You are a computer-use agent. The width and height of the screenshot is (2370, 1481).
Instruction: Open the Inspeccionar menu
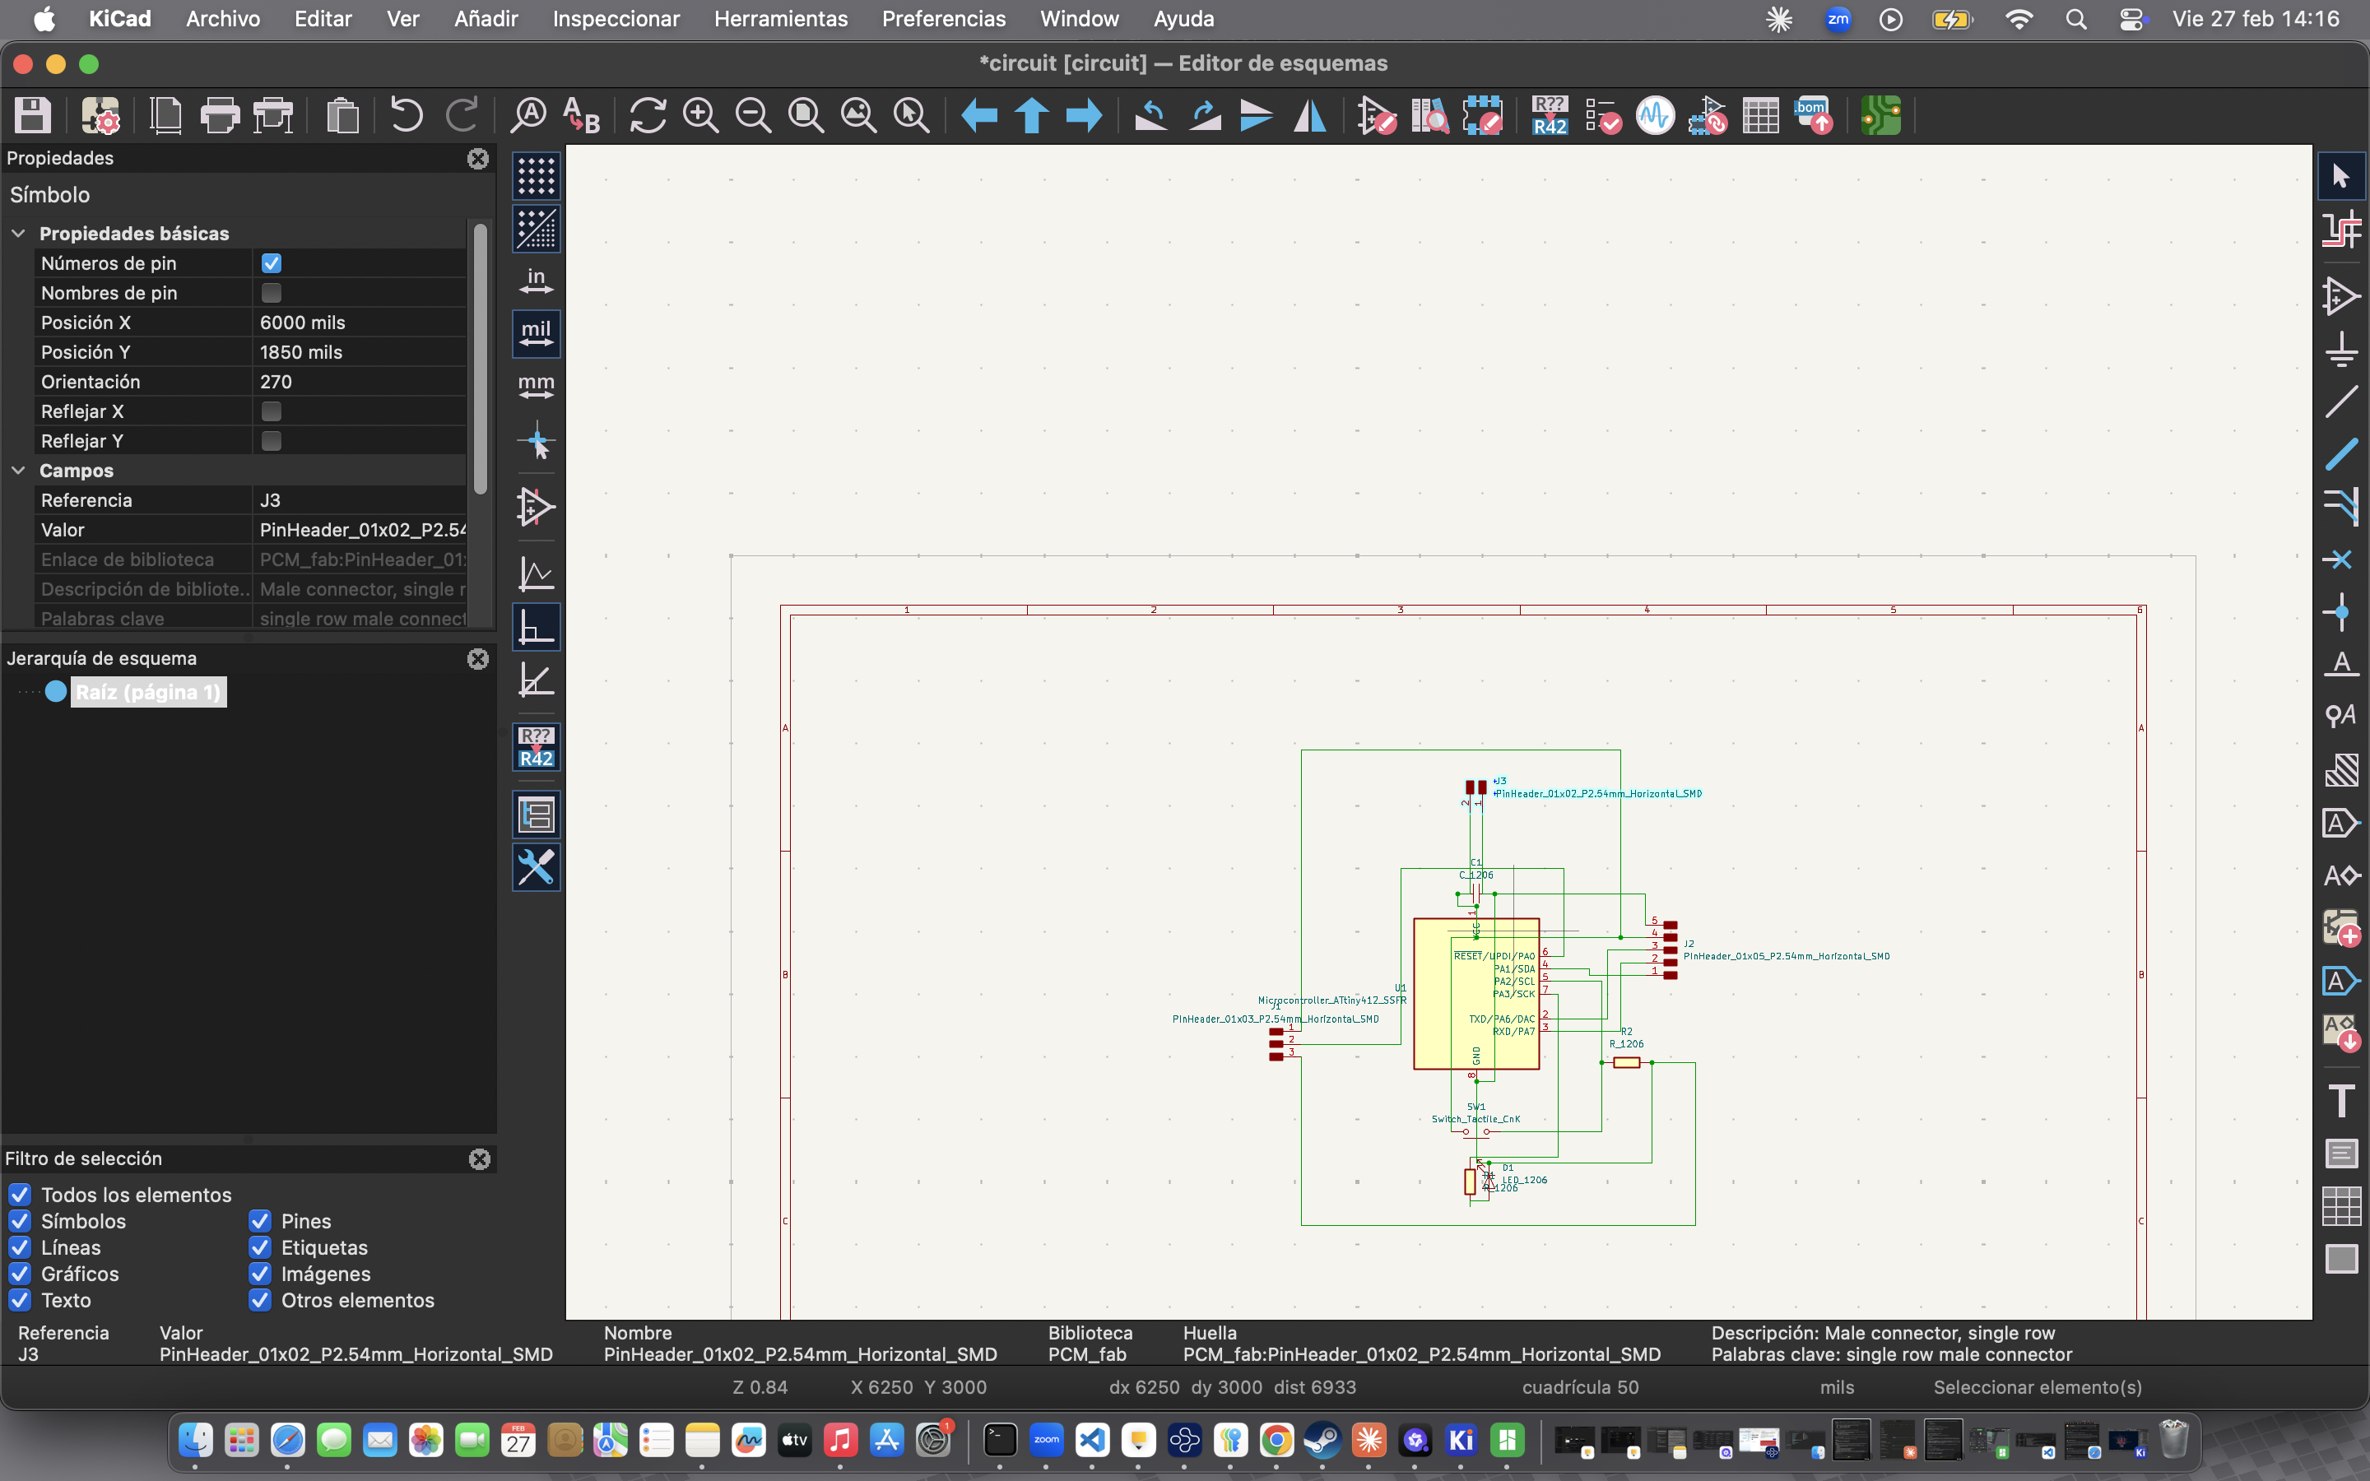[615, 19]
